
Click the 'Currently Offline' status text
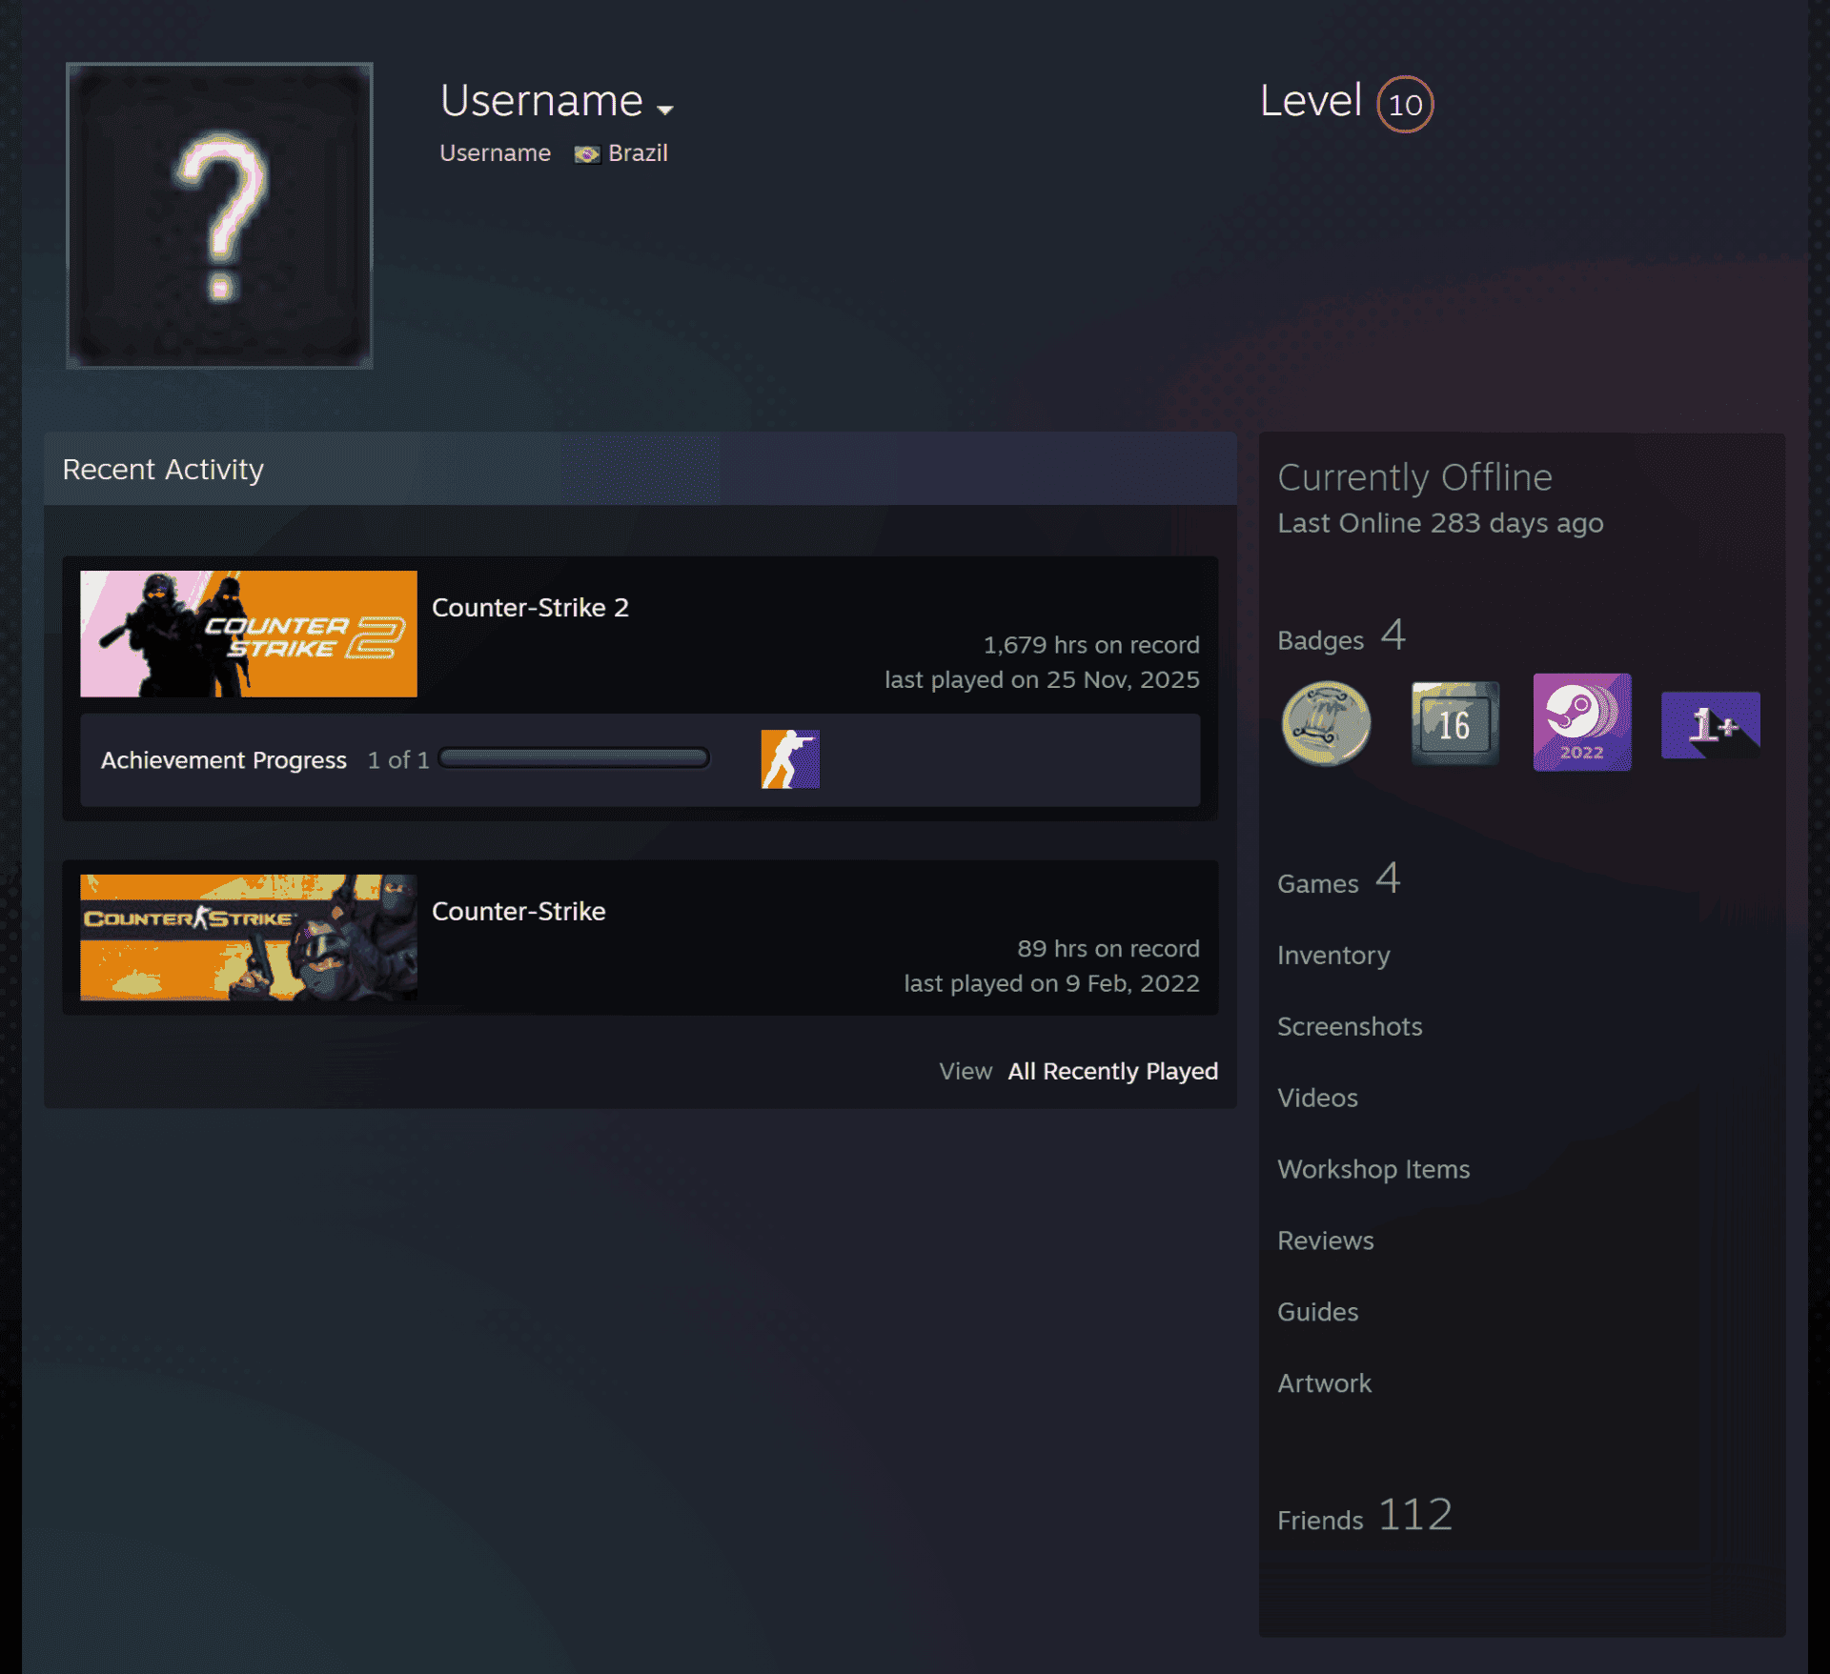pyautogui.click(x=1414, y=477)
